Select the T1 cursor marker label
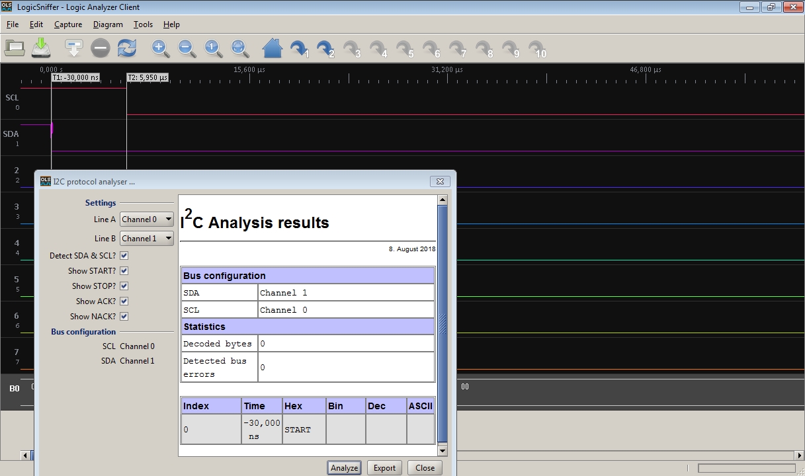This screenshot has width=805, height=476. point(75,77)
